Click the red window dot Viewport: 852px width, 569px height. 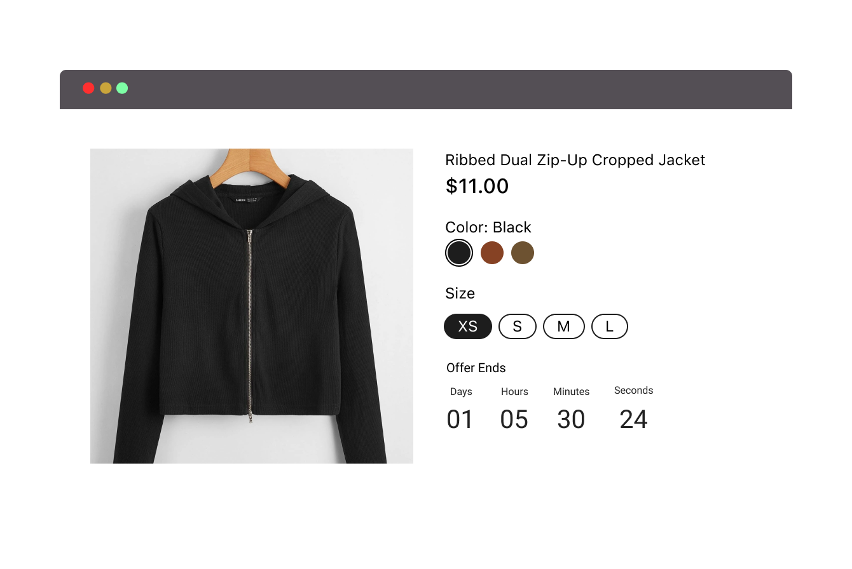(88, 88)
